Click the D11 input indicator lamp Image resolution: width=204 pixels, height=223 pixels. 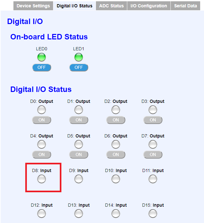(153, 179)
